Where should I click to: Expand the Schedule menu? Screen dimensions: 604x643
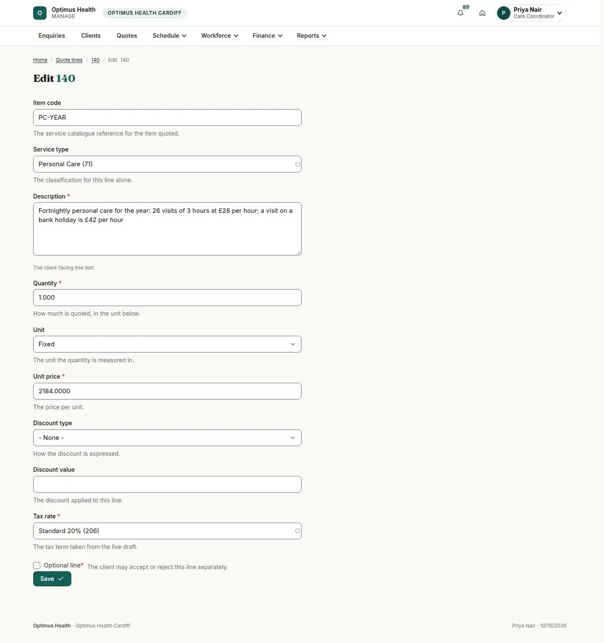[x=170, y=36]
